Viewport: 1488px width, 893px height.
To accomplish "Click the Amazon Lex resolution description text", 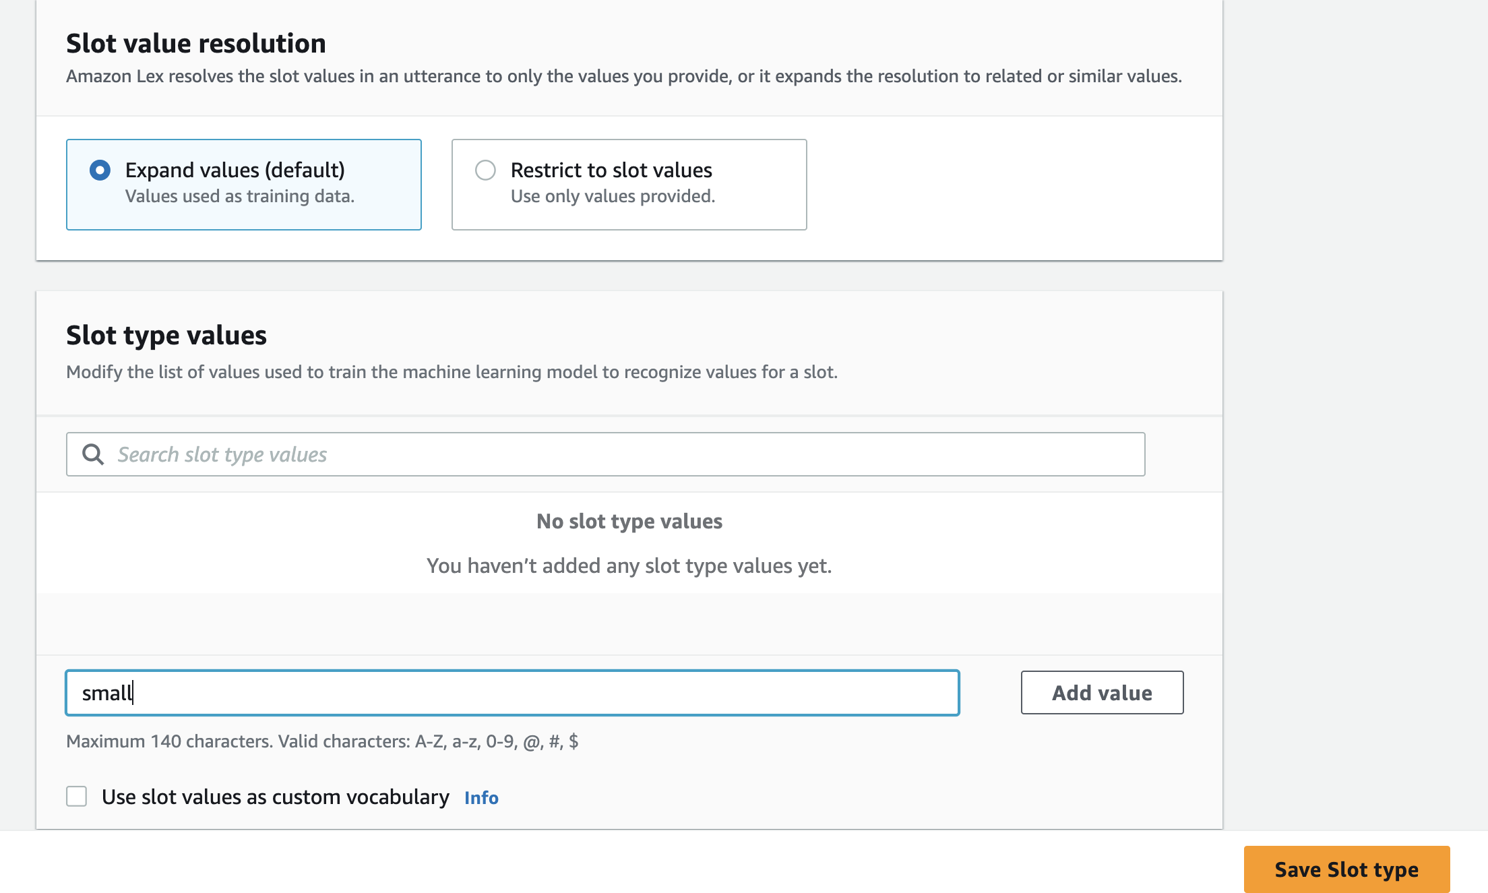I will pos(624,76).
